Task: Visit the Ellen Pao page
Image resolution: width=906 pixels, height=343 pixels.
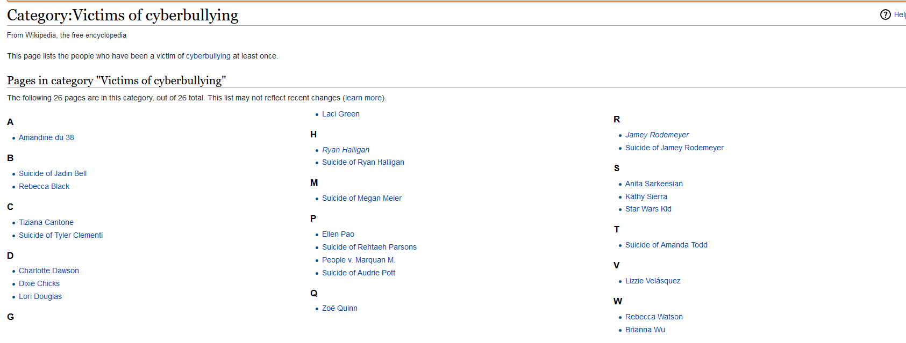Action: (338, 234)
